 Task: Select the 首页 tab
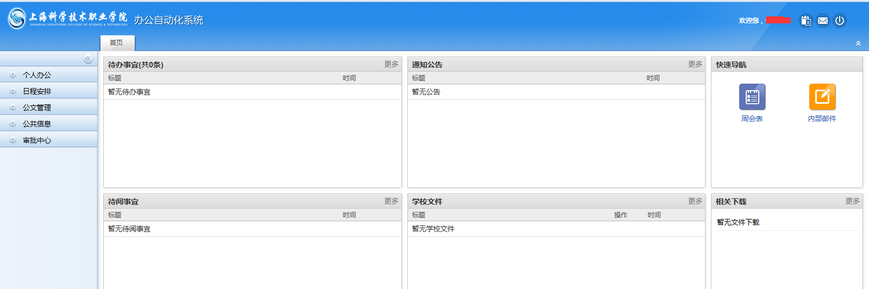click(117, 43)
